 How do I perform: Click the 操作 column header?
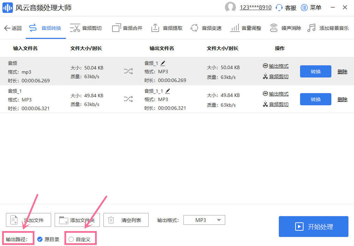[x=280, y=48]
